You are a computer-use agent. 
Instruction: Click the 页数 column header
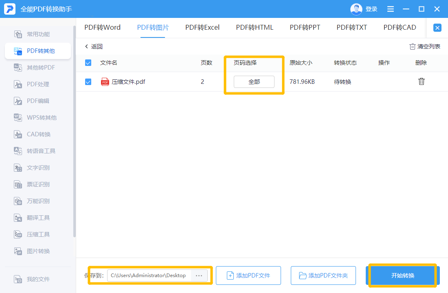coord(206,63)
